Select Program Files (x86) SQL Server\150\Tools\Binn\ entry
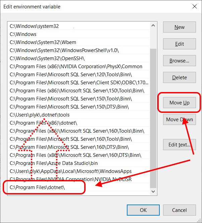202x223 pixels. 79,91
